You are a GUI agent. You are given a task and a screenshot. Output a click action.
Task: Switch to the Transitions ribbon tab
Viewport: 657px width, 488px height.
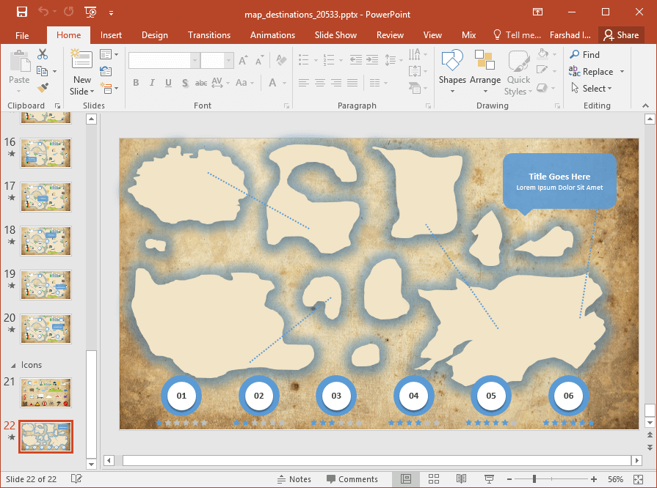point(208,34)
